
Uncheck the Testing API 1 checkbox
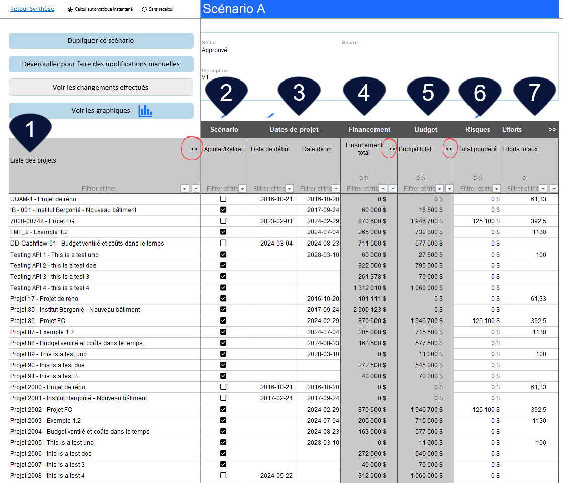[x=223, y=255]
